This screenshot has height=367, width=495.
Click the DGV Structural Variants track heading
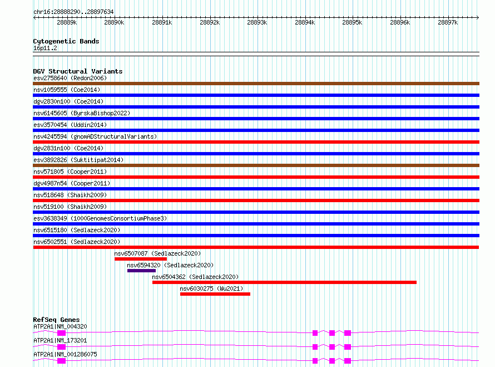[78, 71]
